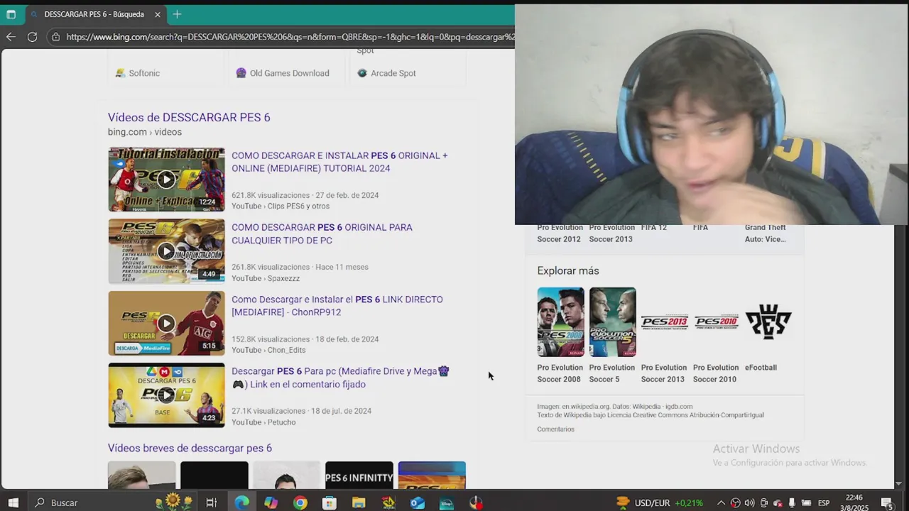Open the PES 2010 logo card
This screenshot has height=511, width=909.
pyautogui.click(x=716, y=322)
